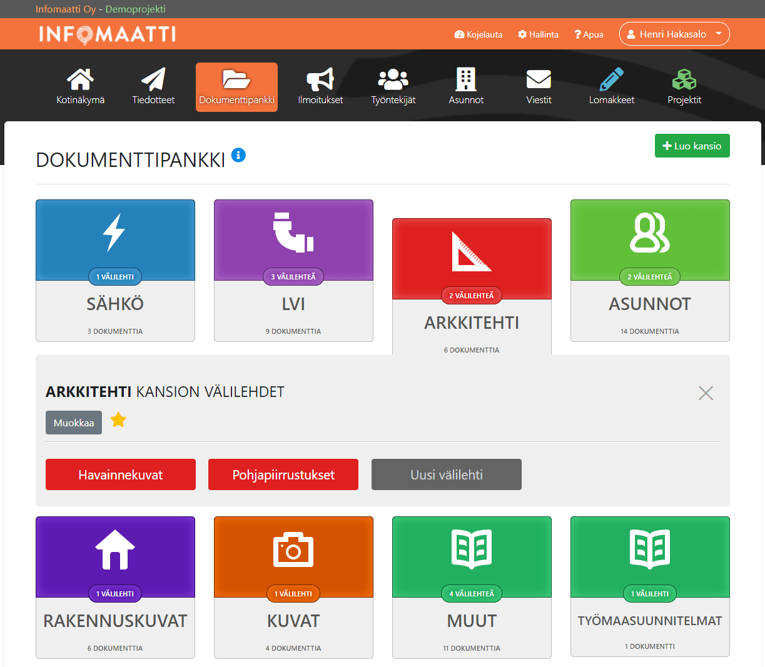The image size is (765, 667).
Task: Click '3 DOKUMENTTIA' under Sähkö
Action: 115,331
